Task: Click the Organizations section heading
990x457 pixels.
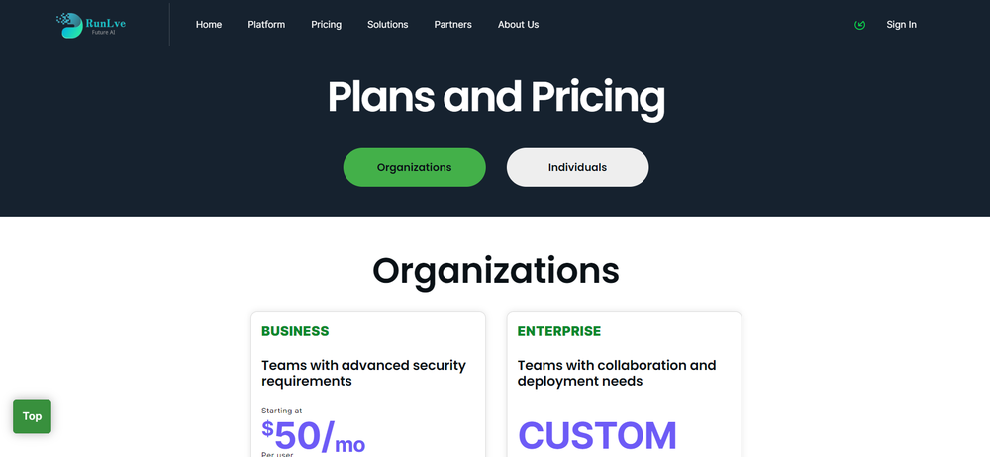Action: coord(496,270)
